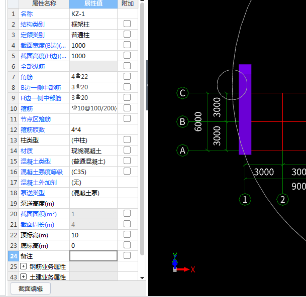Click the 泵送高度(m) value cell

point(93,204)
